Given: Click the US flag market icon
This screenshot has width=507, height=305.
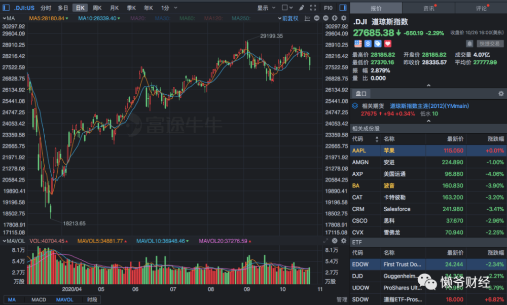Looking at the screenshot, I should click(x=358, y=44).
